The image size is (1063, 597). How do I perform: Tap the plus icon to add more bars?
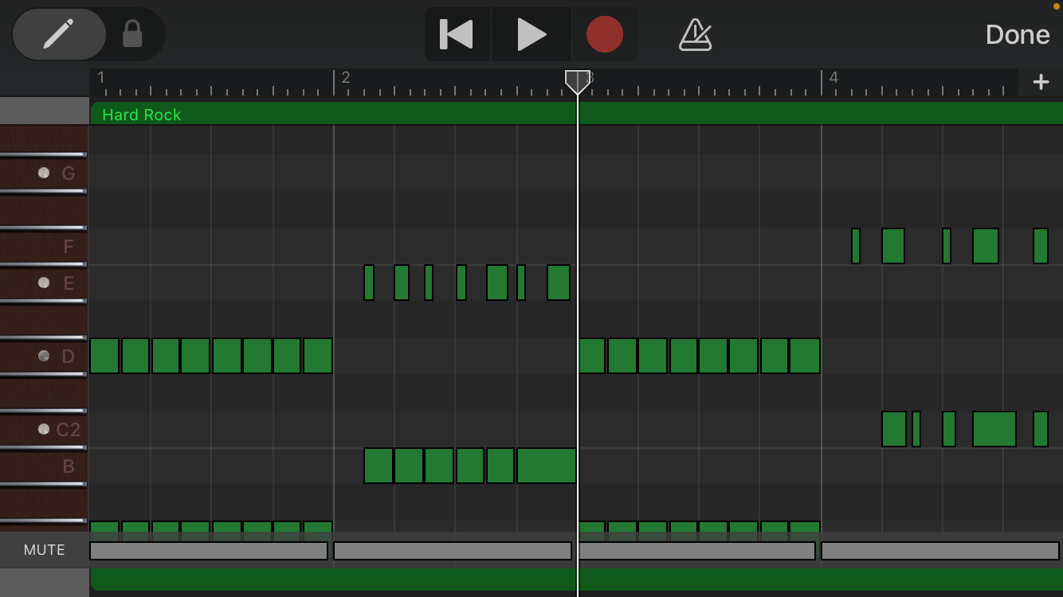tap(1041, 80)
